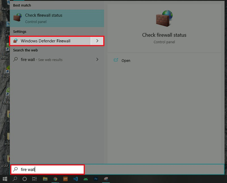Screen dimensions: 227x183
Task: Open Google Chrome from taskbar
Action: click(x=55, y=179)
